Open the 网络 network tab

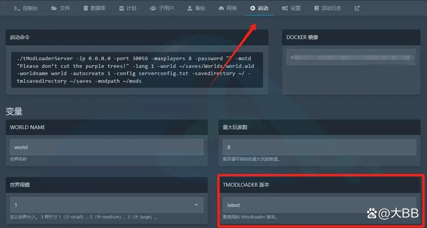[x=227, y=8]
